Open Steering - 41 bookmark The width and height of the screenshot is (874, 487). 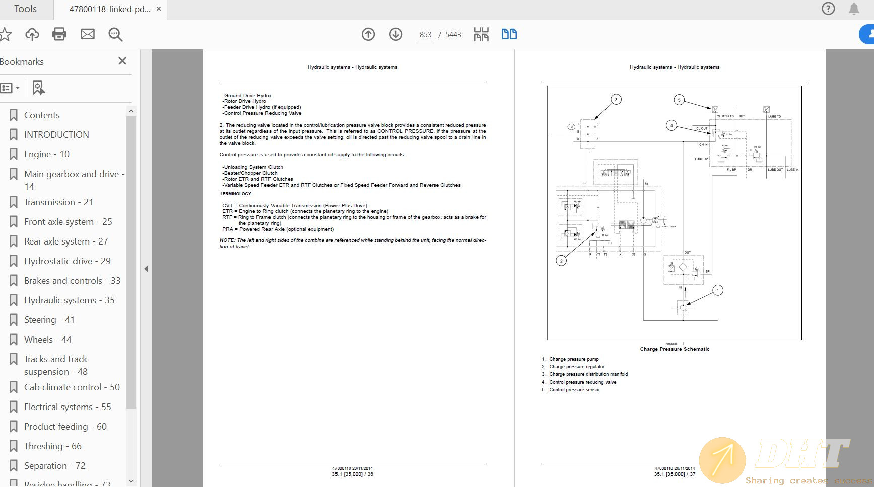click(x=49, y=320)
